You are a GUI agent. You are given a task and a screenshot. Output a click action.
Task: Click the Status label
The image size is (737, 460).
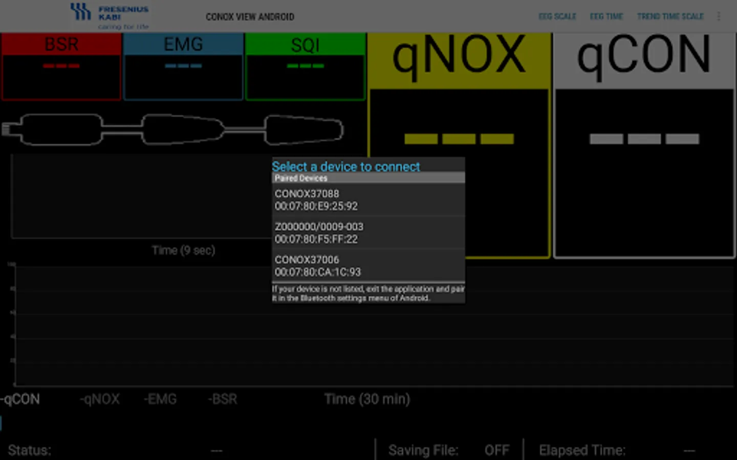[30, 450]
